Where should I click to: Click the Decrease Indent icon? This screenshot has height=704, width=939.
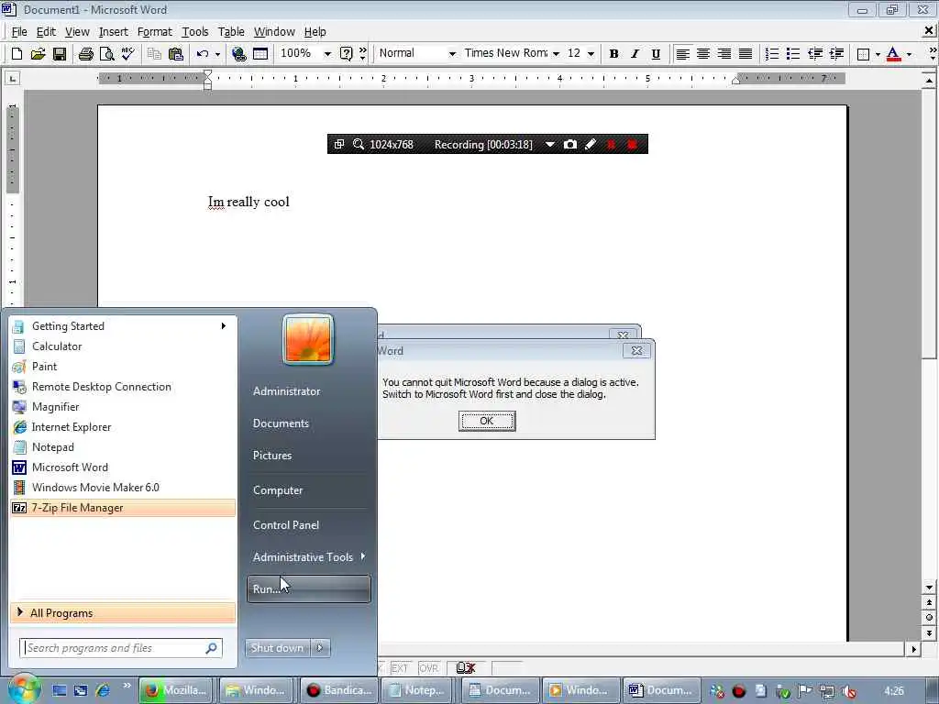pyautogui.click(x=815, y=54)
